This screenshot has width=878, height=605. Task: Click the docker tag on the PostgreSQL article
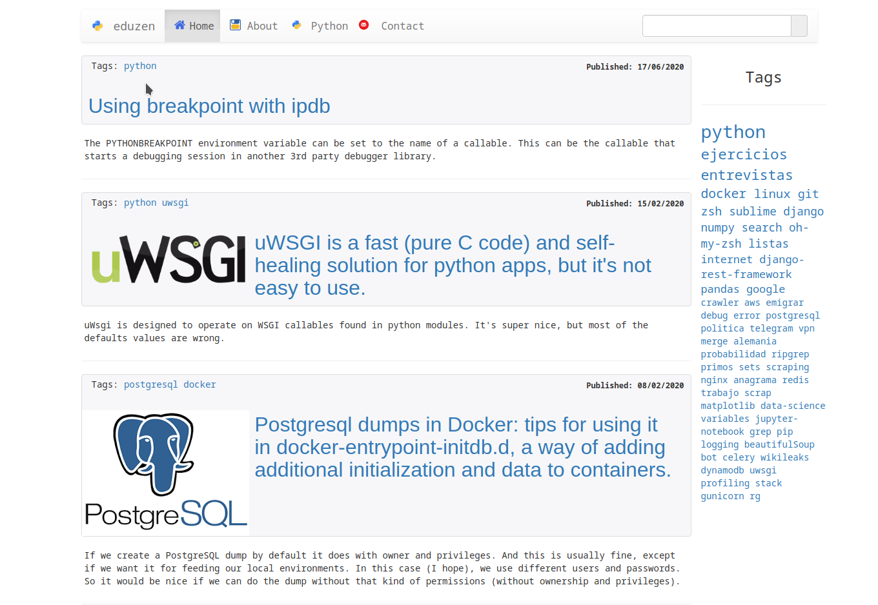pos(199,384)
